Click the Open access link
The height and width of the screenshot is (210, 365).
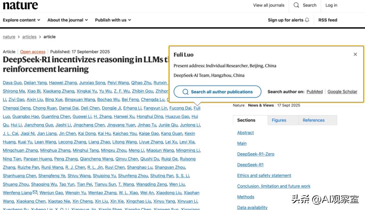click(33, 52)
